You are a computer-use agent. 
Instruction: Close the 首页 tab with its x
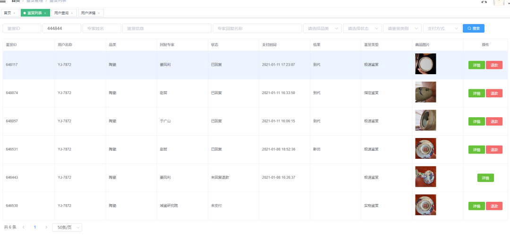coord(14,13)
